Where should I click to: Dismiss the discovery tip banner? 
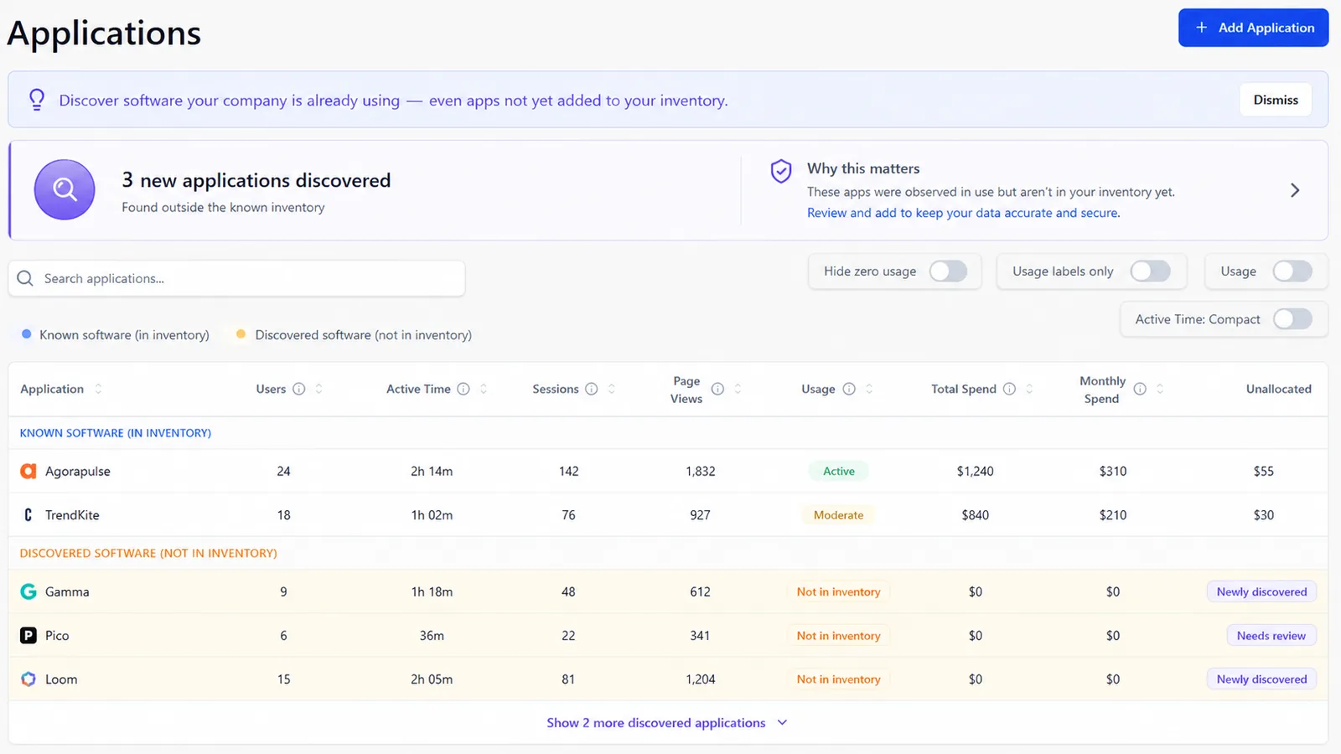click(x=1276, y=100)
